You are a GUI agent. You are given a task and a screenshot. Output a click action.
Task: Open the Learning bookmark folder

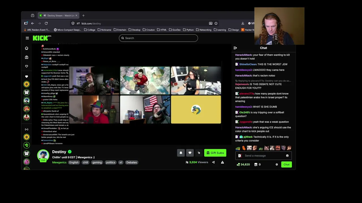point(220,30)
